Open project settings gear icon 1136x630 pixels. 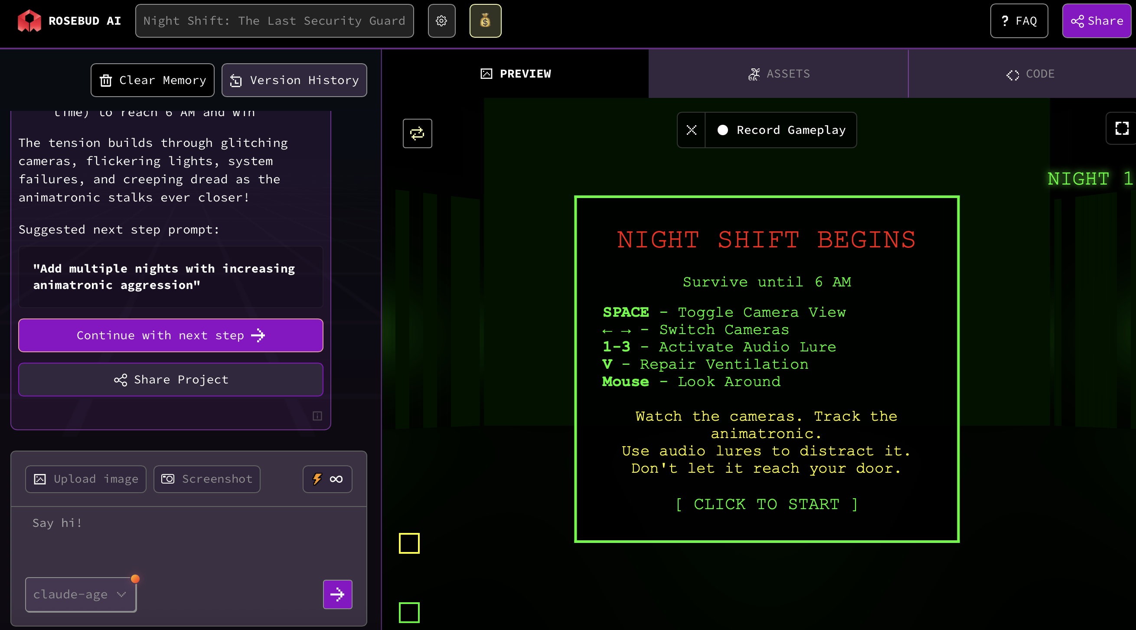point(441,21)
